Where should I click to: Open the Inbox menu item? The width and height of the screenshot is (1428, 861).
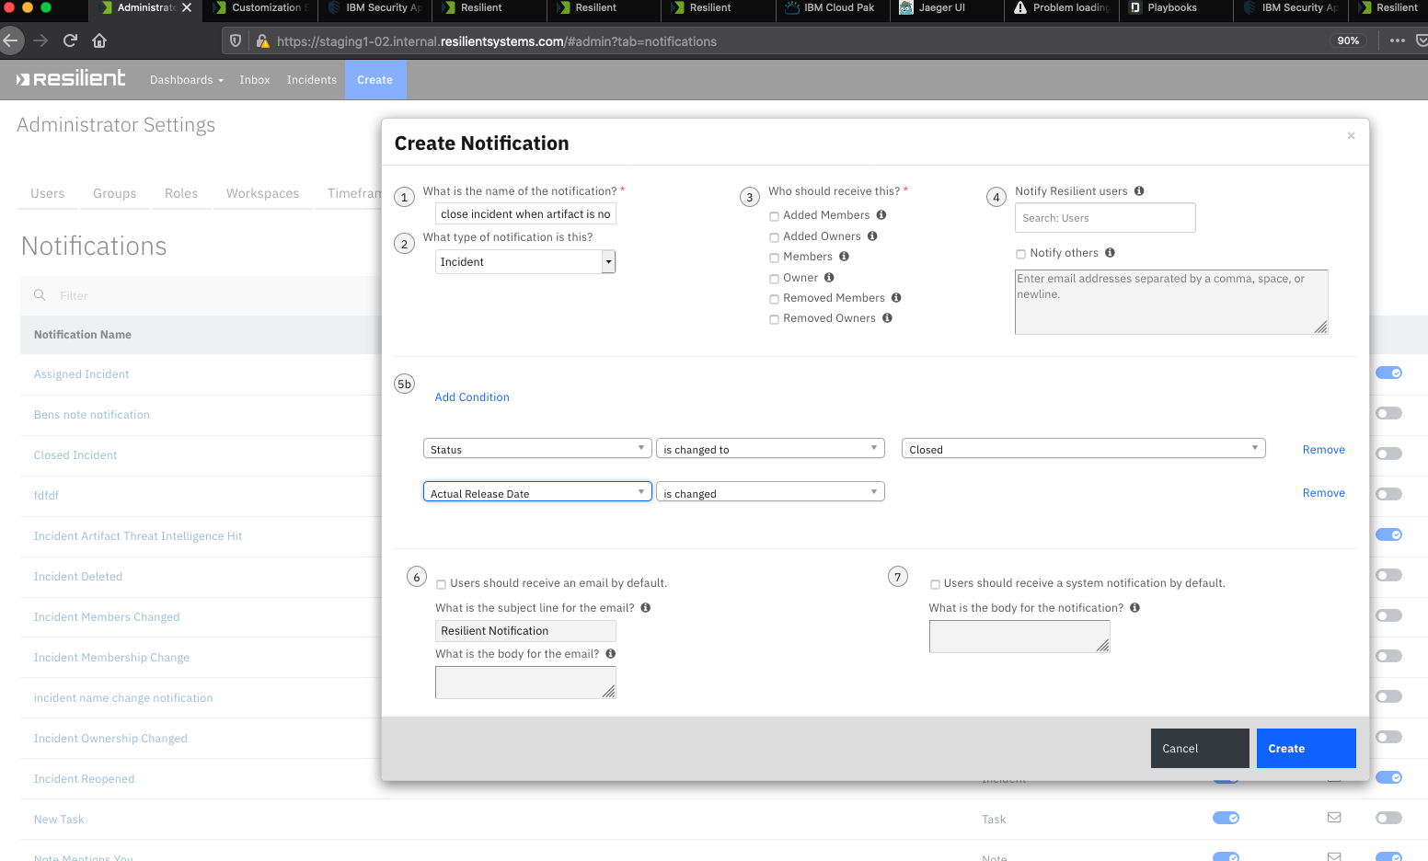[255, 80]
